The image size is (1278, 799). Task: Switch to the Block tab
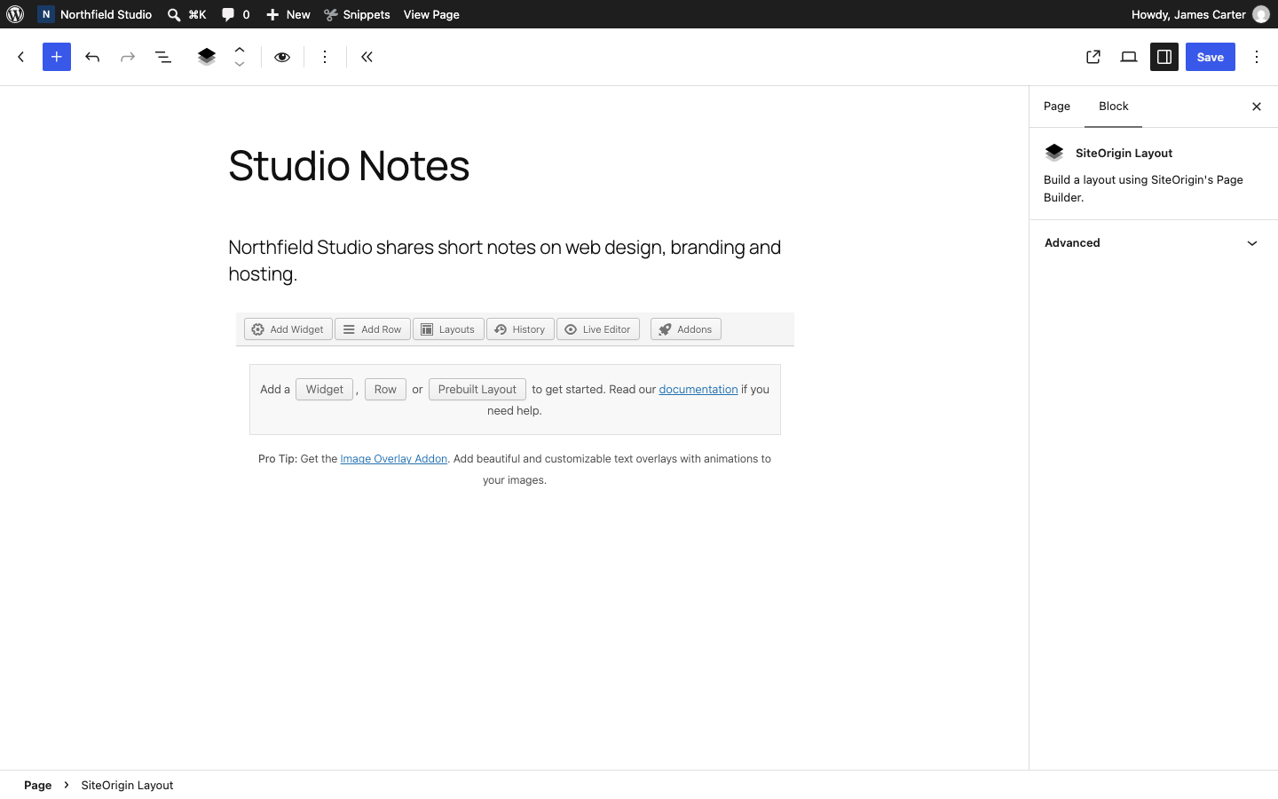pos(1114,107)
